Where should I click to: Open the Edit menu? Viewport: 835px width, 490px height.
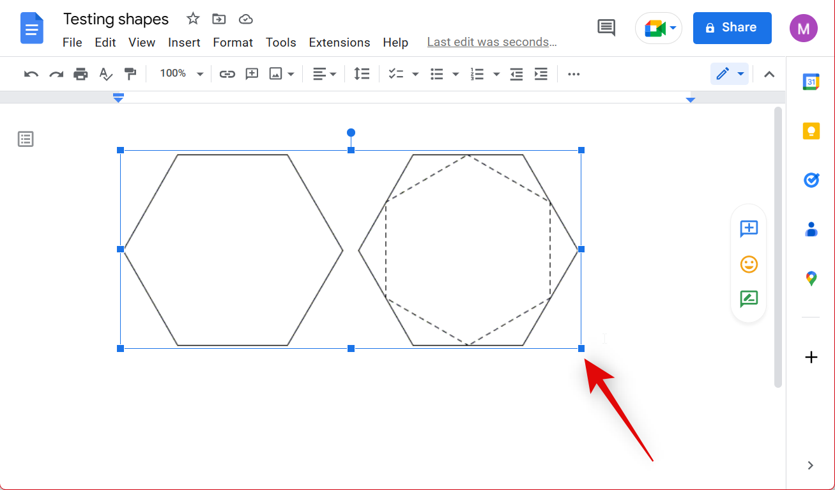tap(105, 42)
